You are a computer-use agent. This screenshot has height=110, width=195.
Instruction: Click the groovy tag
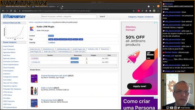pos(76,39)
